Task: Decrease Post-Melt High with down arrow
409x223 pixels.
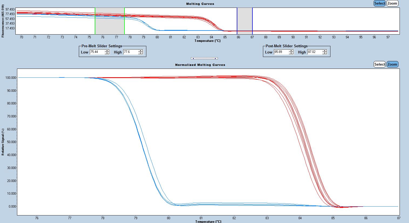Action: 325,53
